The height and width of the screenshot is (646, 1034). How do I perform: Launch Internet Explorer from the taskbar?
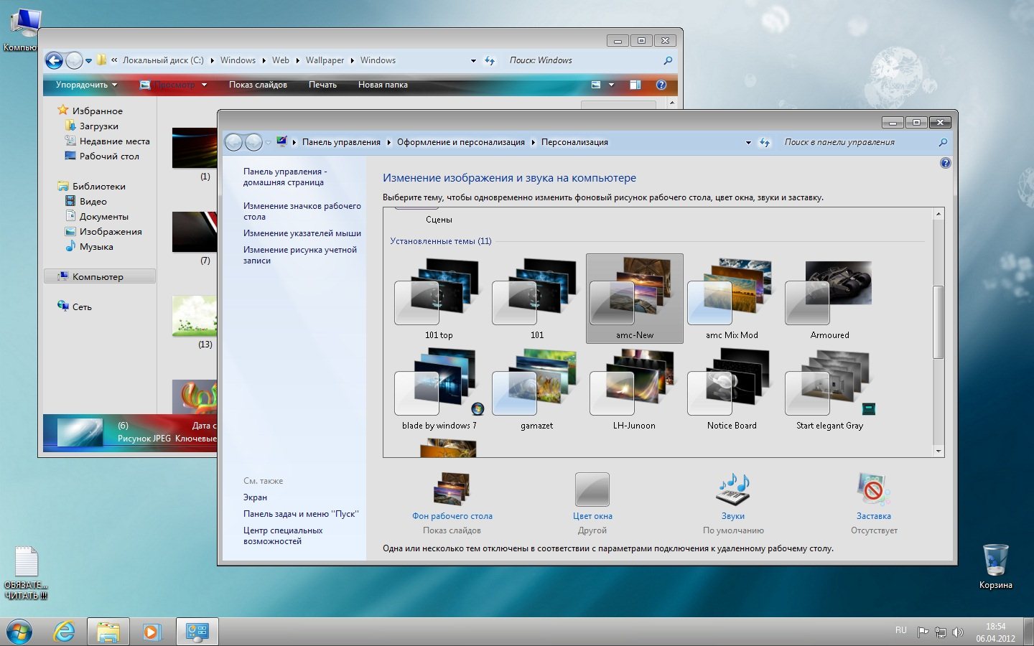[x=65, y=632]
